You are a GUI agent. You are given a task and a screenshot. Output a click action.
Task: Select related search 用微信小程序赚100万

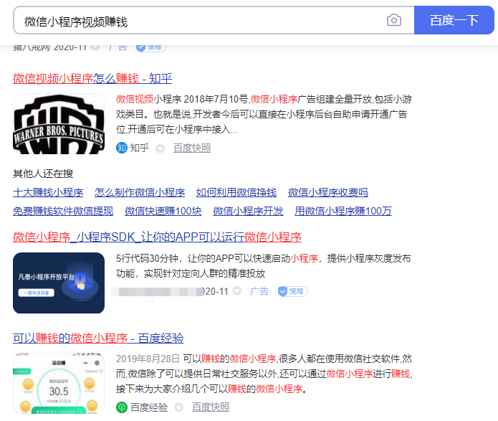tap(343, 211)
